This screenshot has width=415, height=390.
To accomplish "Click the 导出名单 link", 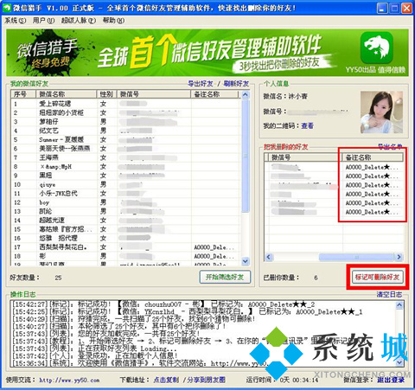I will pos(390,146).
